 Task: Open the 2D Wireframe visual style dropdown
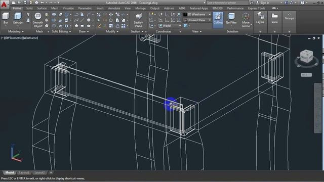pos(197,15)
